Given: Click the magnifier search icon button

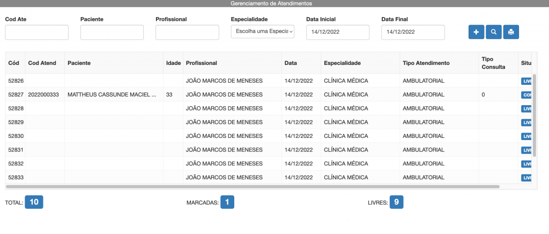Looking at the screenshot, I should click(493, 32).
